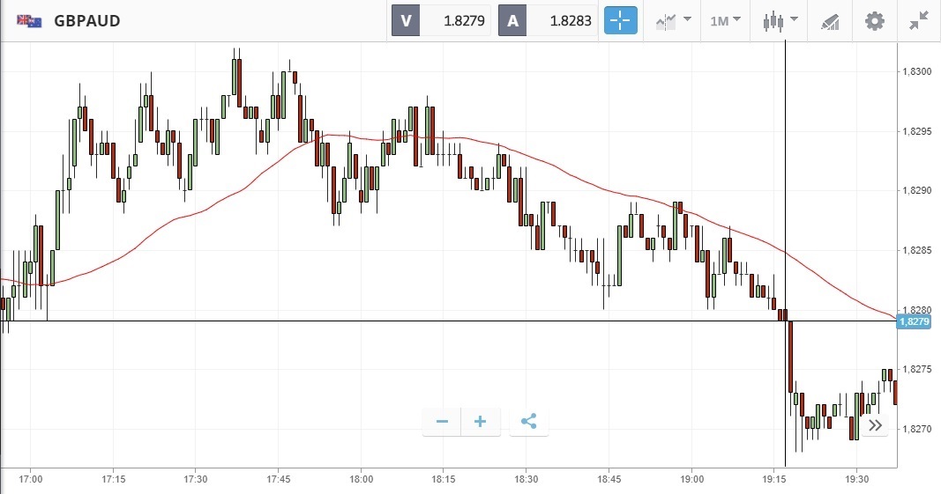Image resolution: width=941 pixels, height=494 pixels.
Task: Click the 18:00 time axis label
Action: click(361, 479)
